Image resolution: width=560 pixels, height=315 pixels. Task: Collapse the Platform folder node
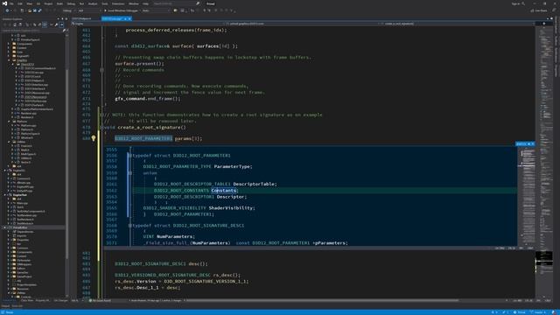tap(9, 121)
